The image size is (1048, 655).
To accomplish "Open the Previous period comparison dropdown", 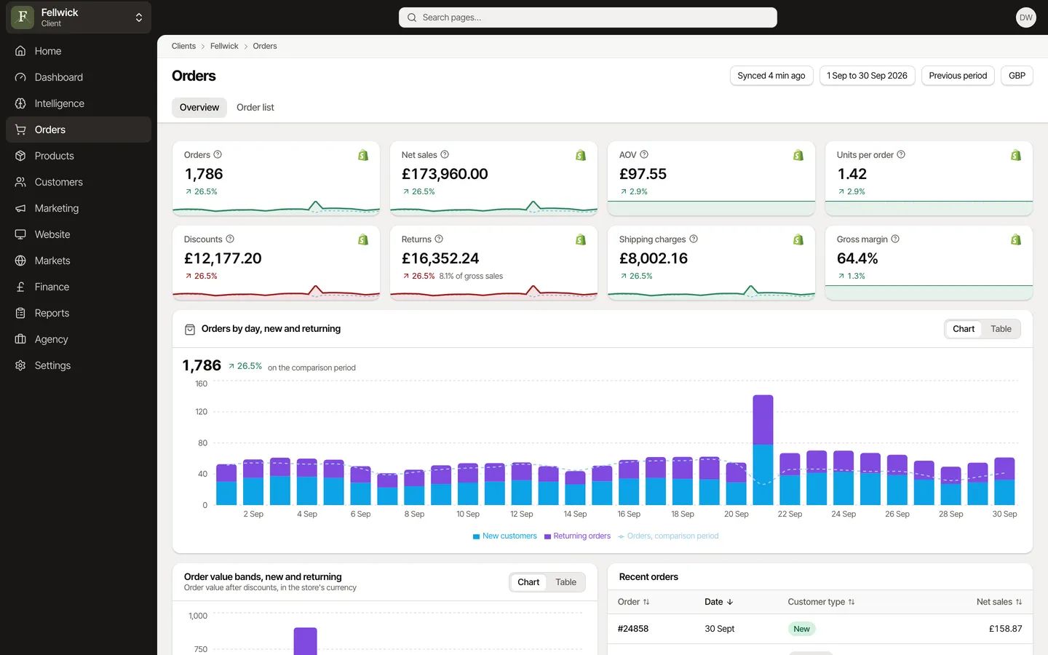I will pyautogui.click(x=958, y=76).
